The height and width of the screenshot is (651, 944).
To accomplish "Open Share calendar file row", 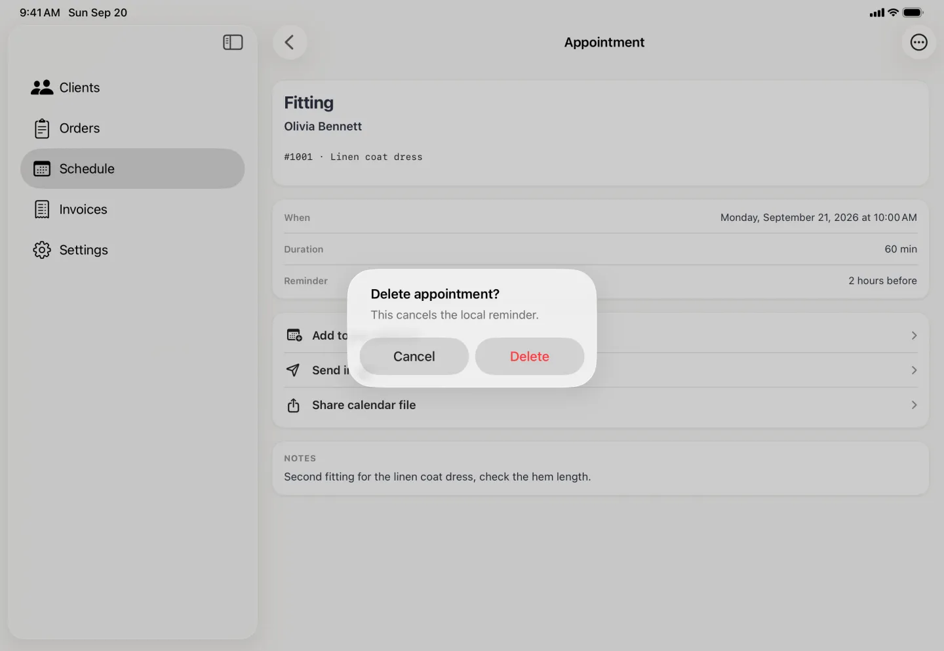I will (x=600, y=405).
